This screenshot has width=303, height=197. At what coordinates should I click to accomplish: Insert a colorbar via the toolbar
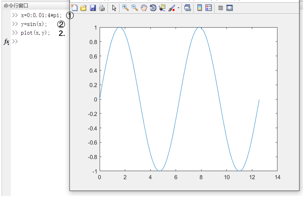(199, 8)
